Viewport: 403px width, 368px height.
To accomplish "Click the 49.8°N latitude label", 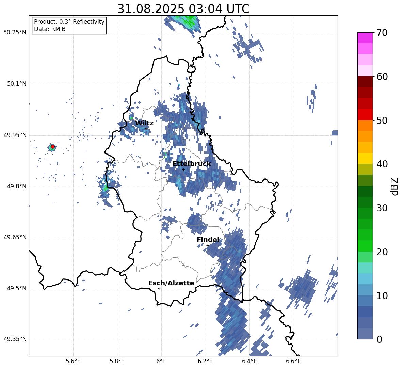I will tap(17, 186).
